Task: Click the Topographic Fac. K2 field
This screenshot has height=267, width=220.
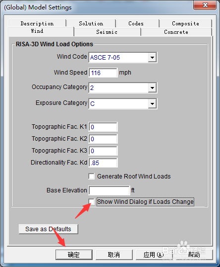Action: pos(103,139)
